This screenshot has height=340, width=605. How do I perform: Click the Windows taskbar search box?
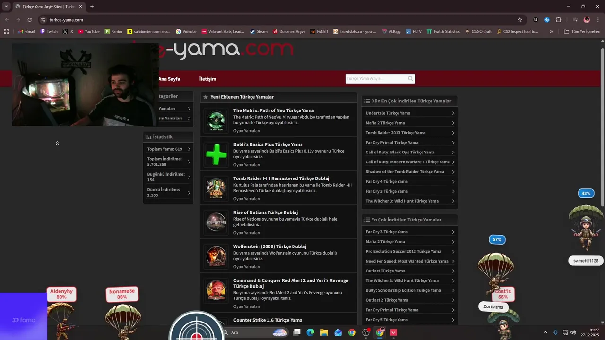click(255, 332)
